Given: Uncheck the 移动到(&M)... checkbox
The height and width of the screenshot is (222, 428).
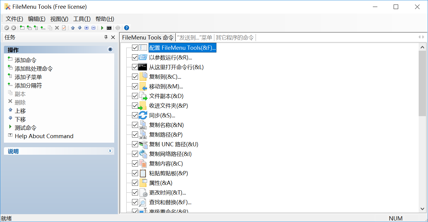Looking at the screenshot, I should (x=135, y=86).
